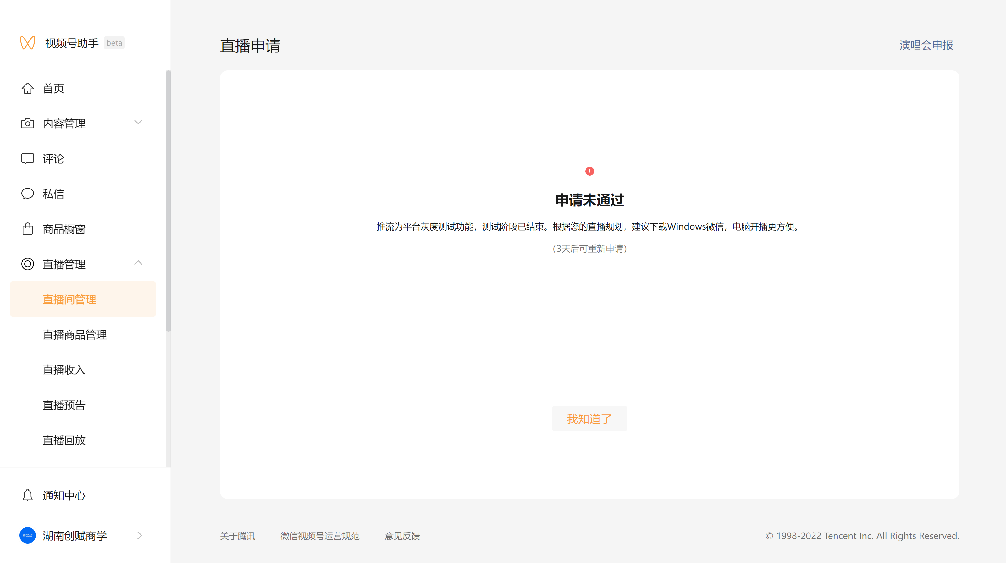Open the account menu arrow beside 湖南创赋商学
1006x563 pixels.
coord(139,535)
